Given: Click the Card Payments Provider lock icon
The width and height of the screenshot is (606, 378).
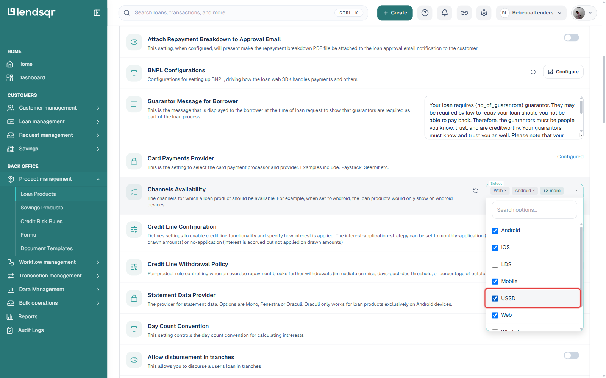Looking at the screenshot, I should point(134,161).
